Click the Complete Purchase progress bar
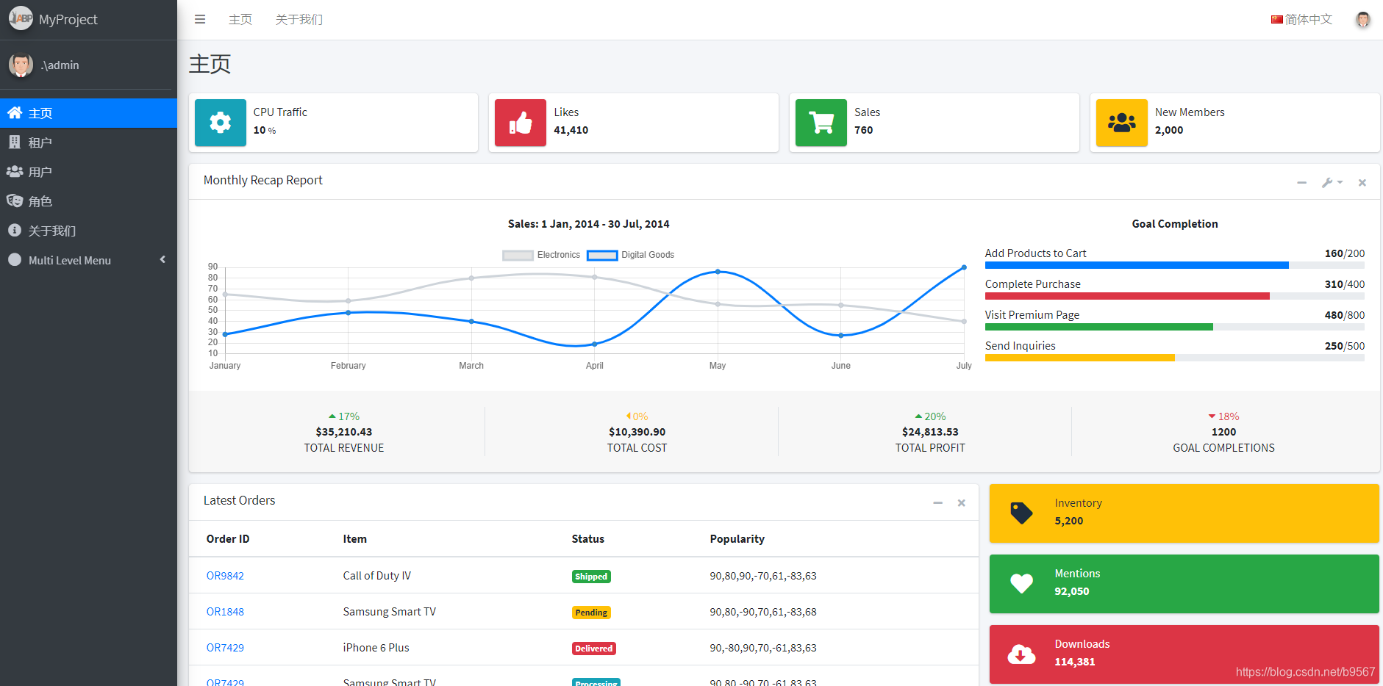The width and height of the screenshot is (1383, 686). pos(1175,296)
